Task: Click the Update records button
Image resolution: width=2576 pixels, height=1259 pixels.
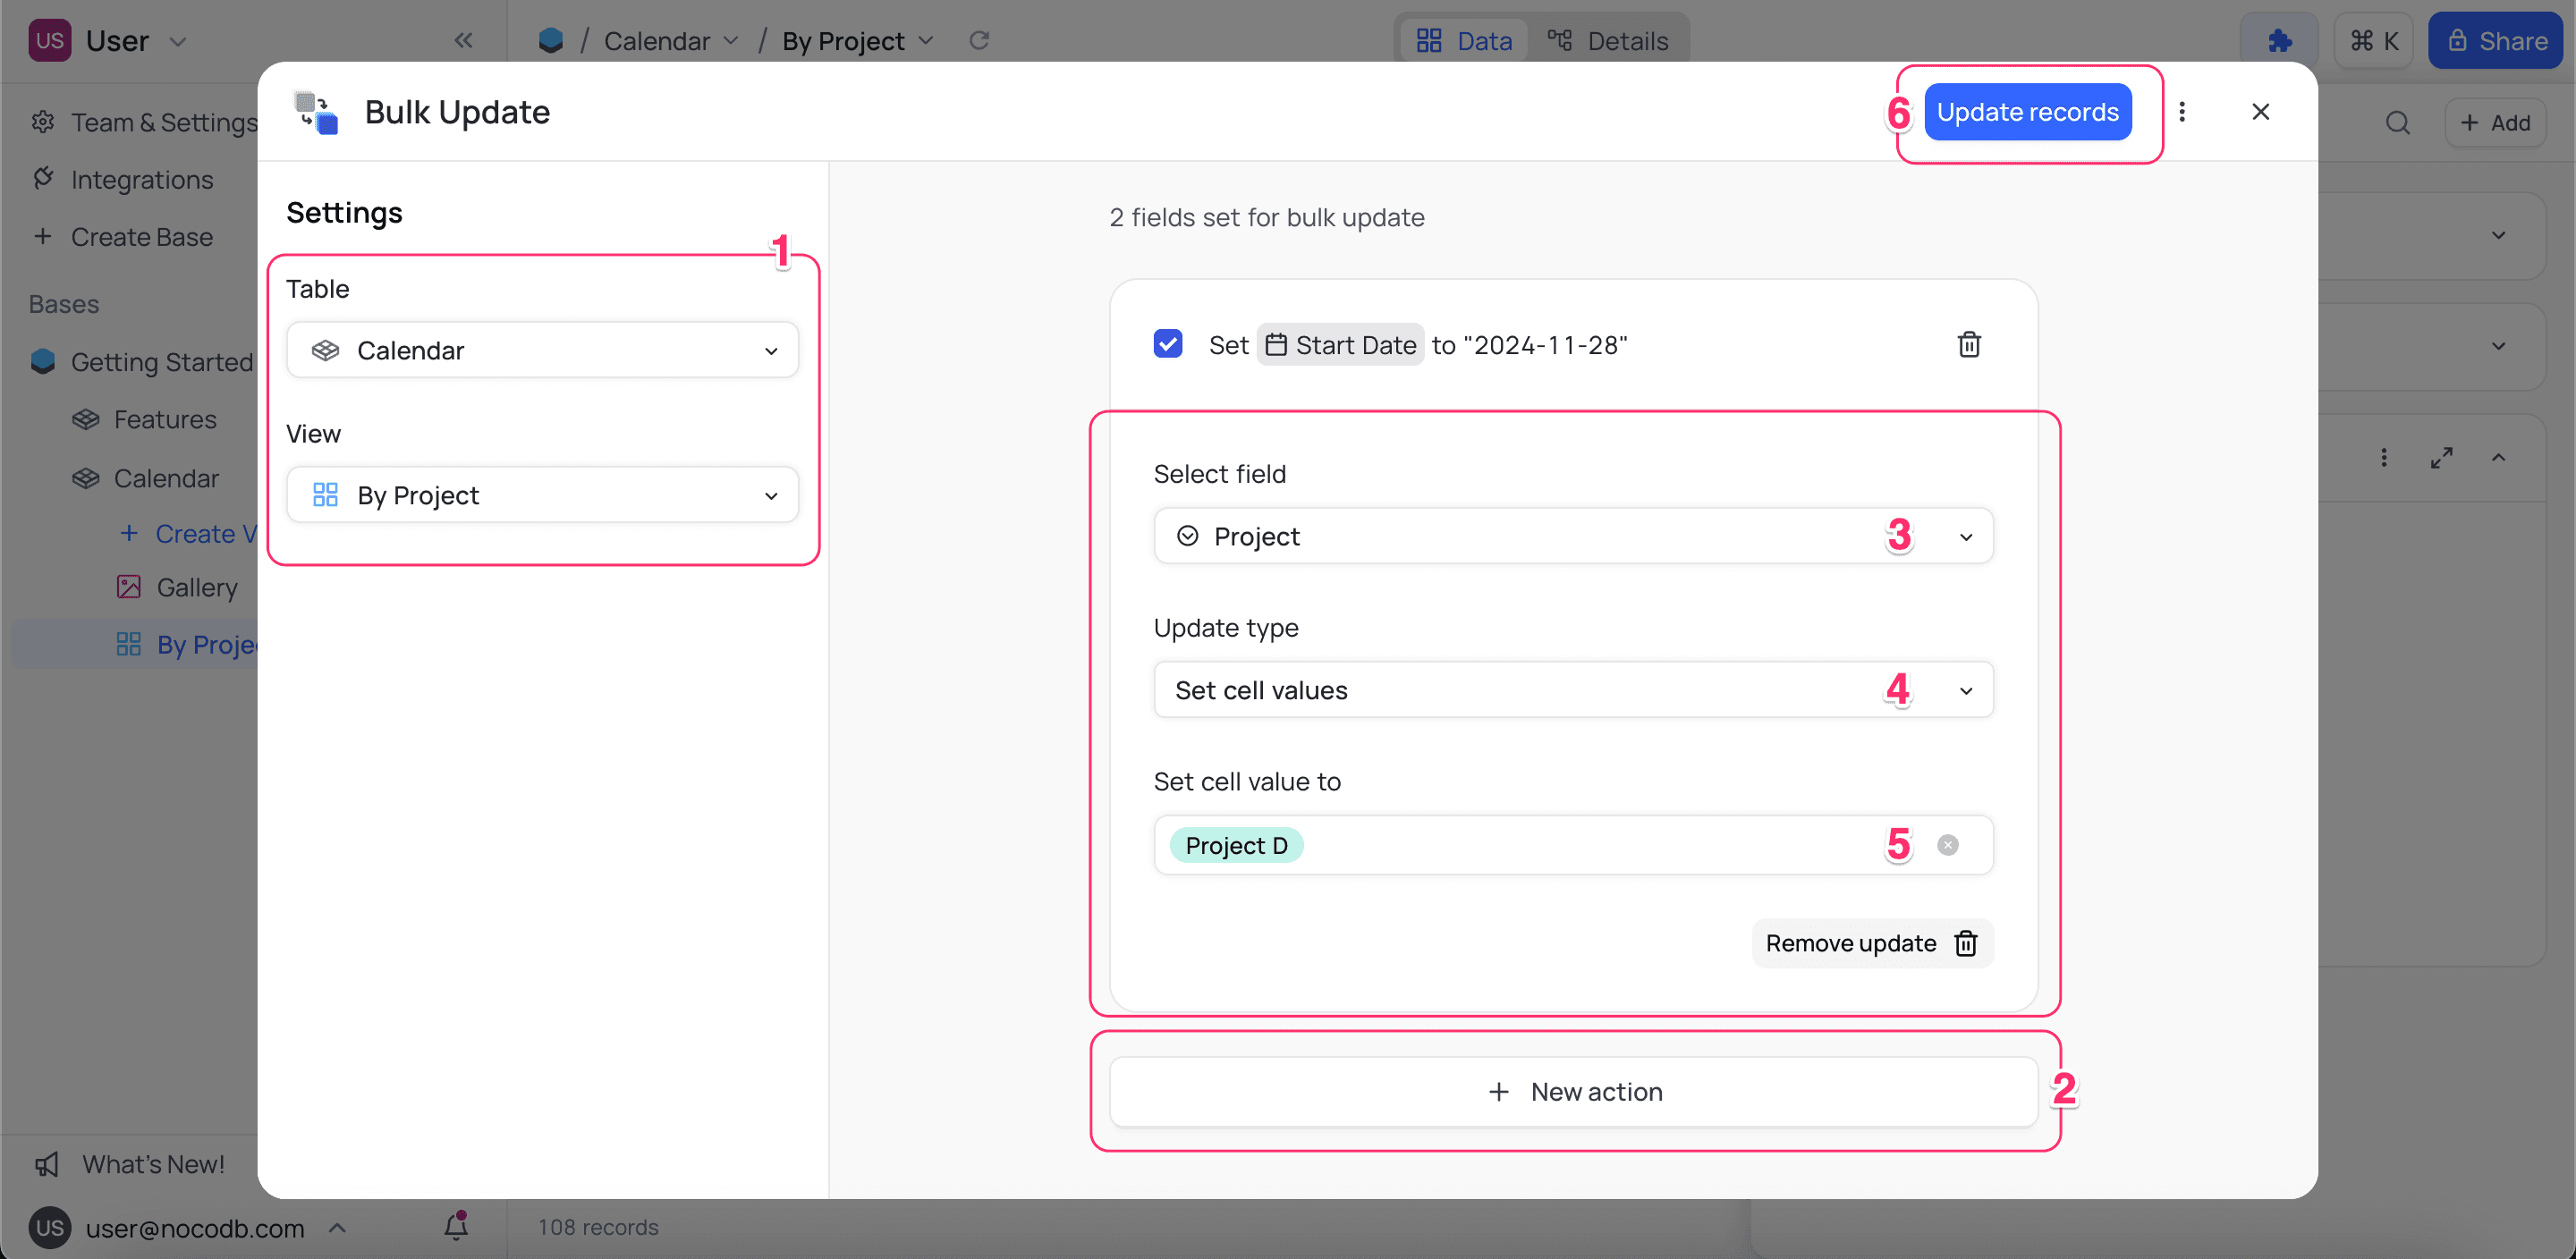Action: point(2027,112)
